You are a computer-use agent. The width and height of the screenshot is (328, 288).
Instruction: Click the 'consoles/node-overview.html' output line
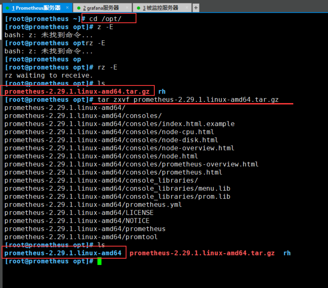[x=119, y=148]
